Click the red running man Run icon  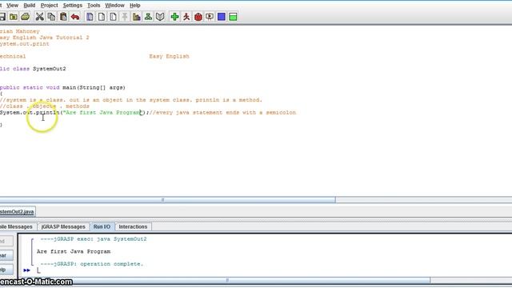click(x=186, y=17)
